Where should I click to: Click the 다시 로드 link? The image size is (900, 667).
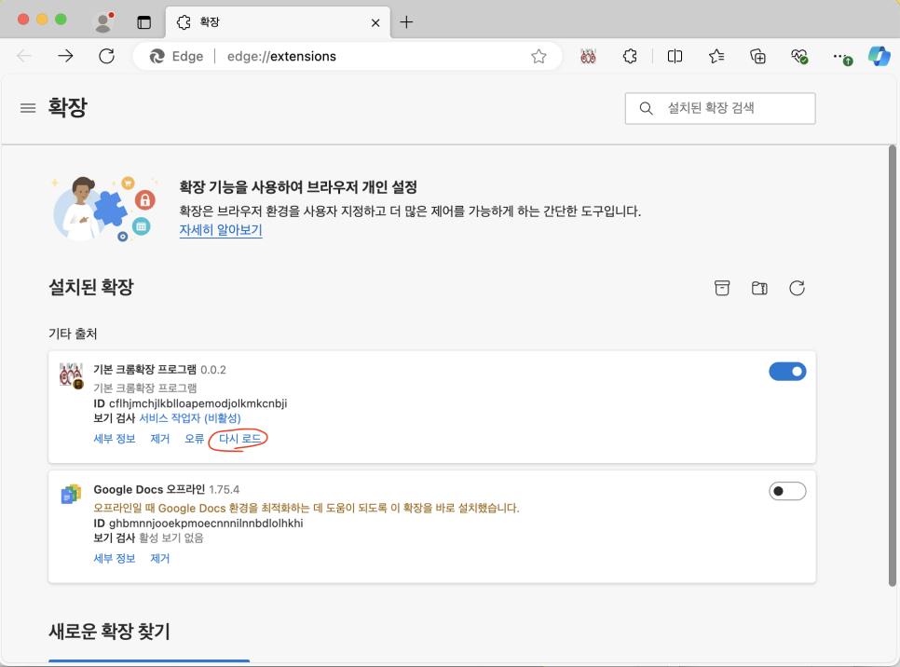coord(239,438)
